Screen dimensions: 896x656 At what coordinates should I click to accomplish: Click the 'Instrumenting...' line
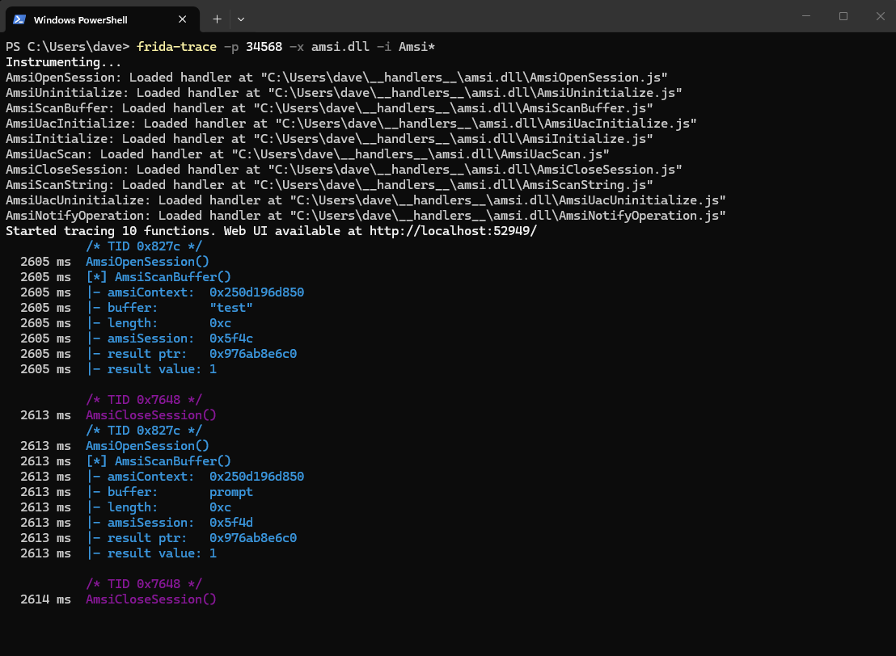63,62
